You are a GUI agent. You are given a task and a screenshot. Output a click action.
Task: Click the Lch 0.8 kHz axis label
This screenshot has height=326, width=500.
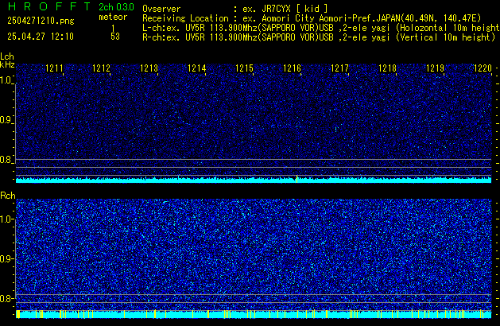[6, 160]
